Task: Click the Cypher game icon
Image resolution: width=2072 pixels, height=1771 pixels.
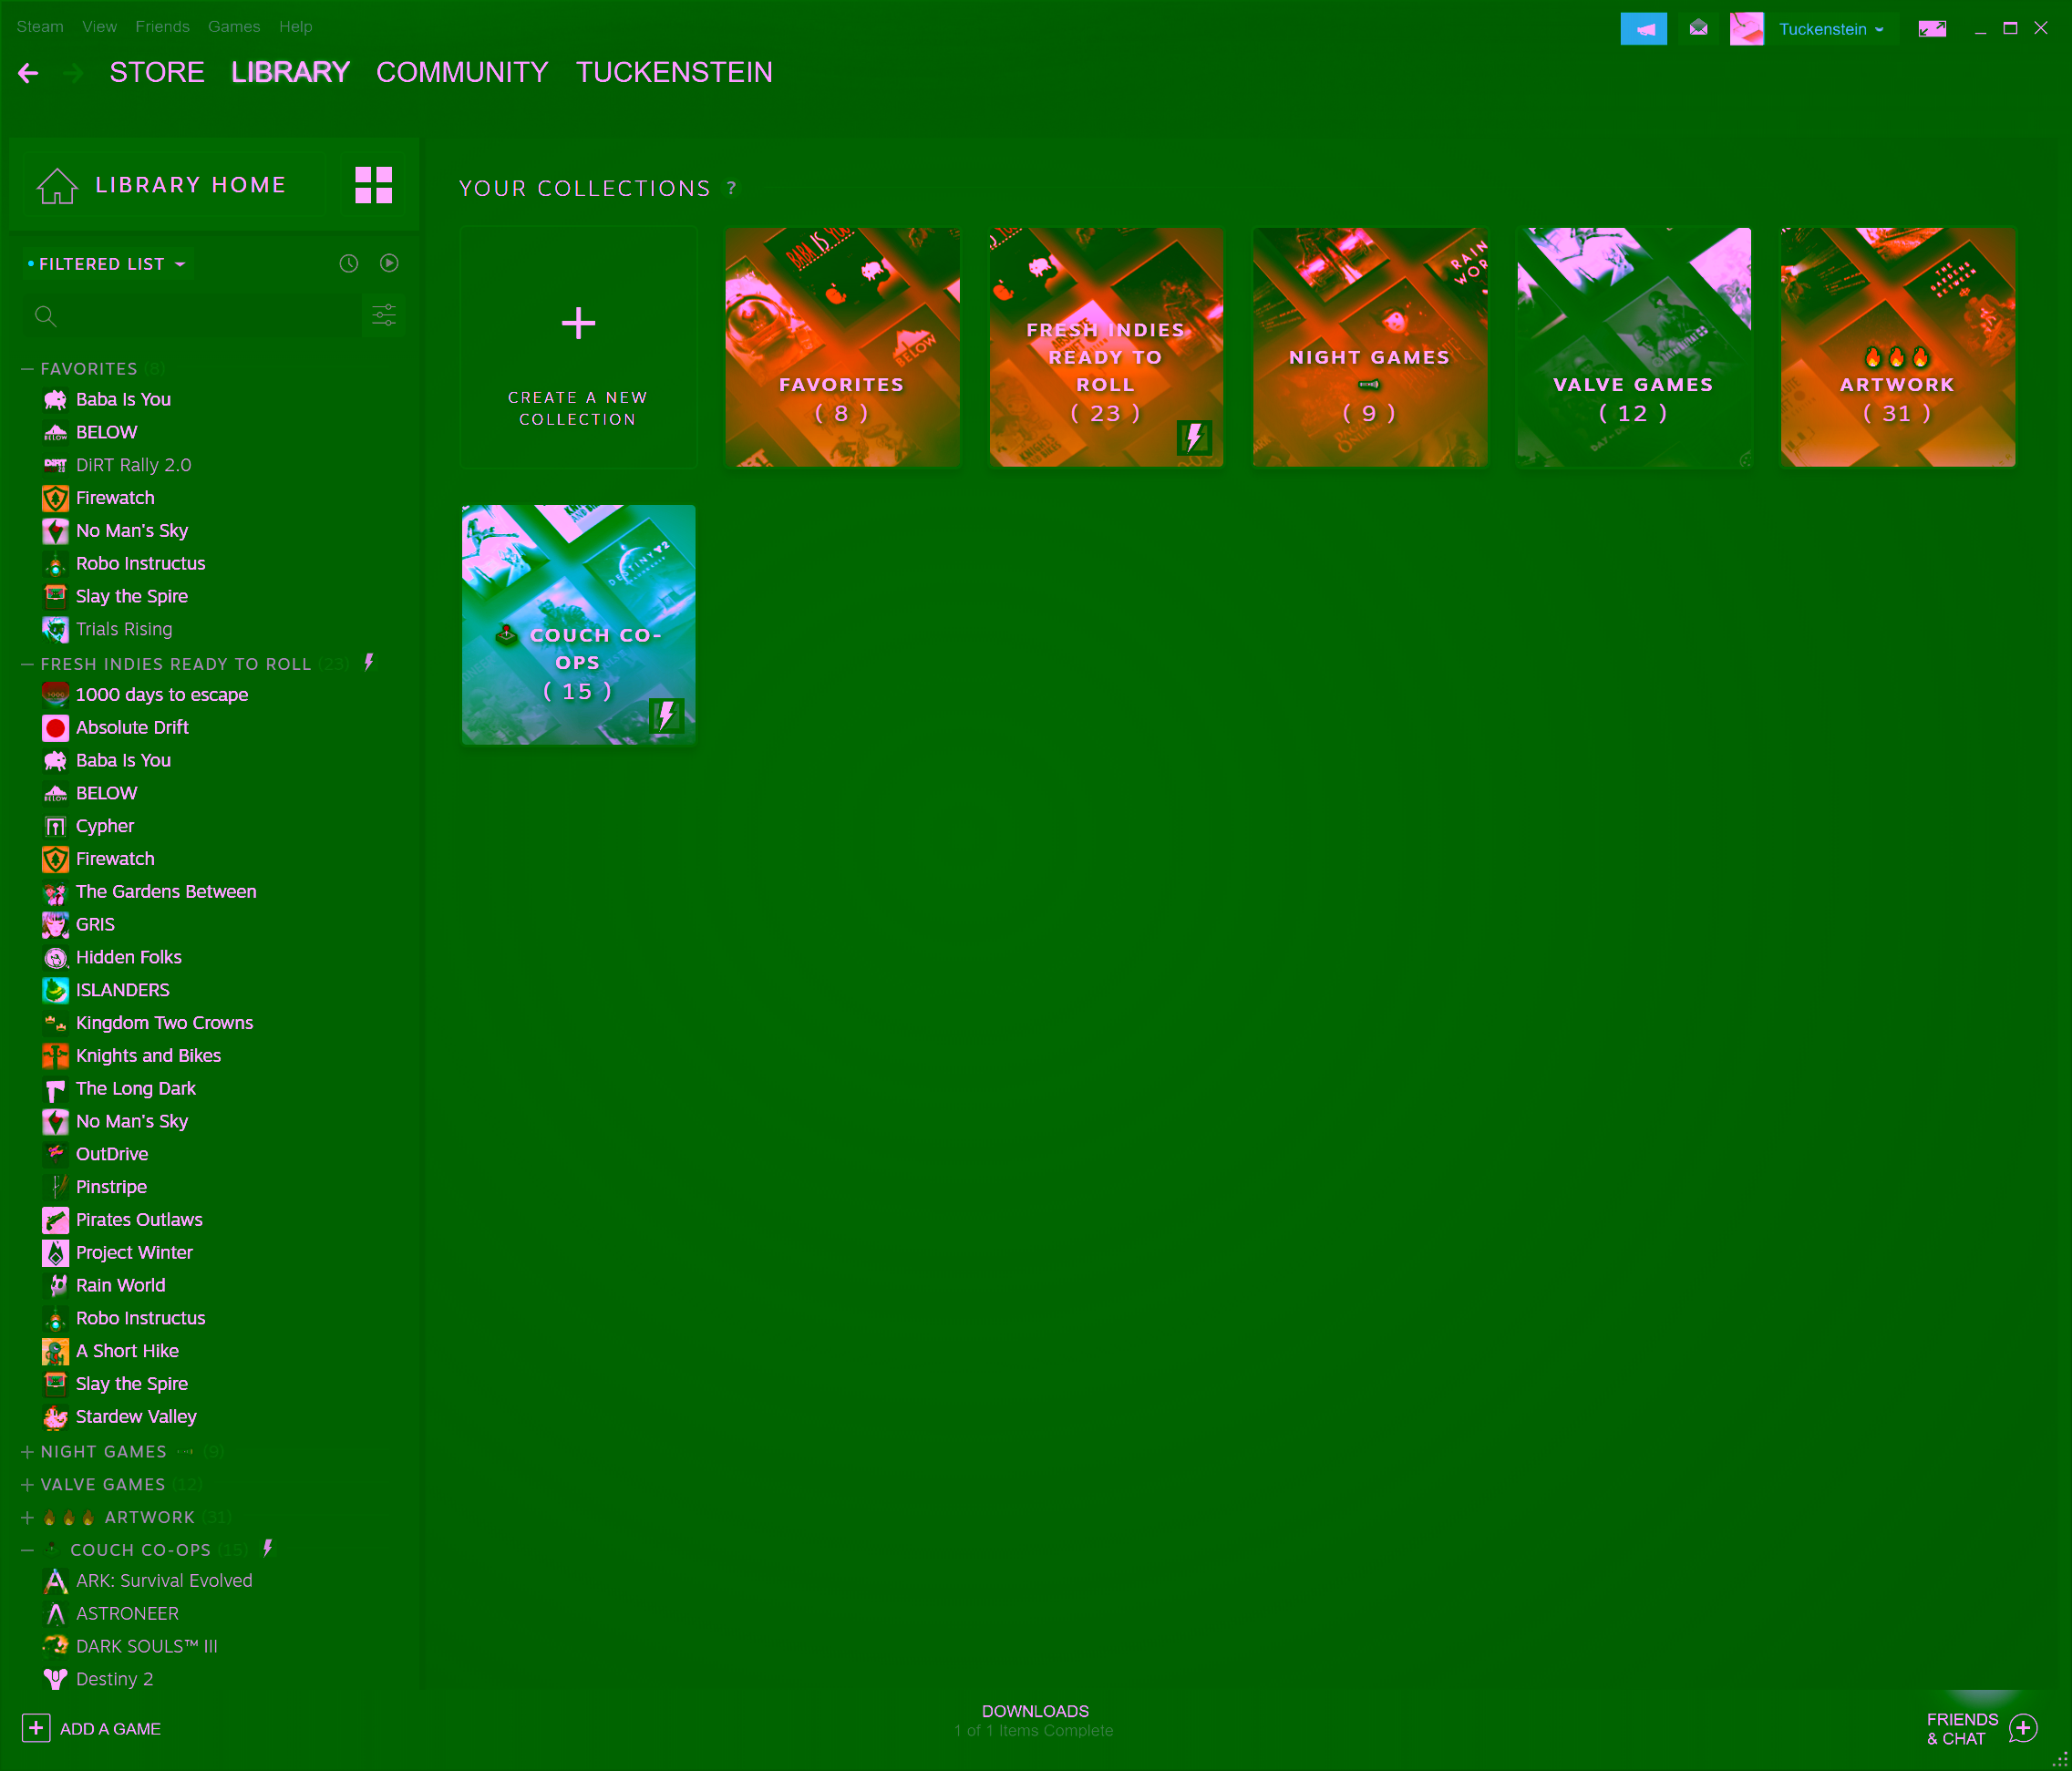Action: (x=56, y=826)
